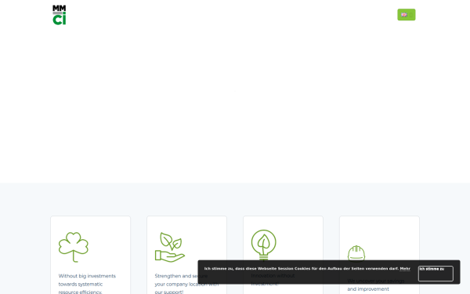
Task: Click the MMCI logo in the header
Action: point(60,15)
